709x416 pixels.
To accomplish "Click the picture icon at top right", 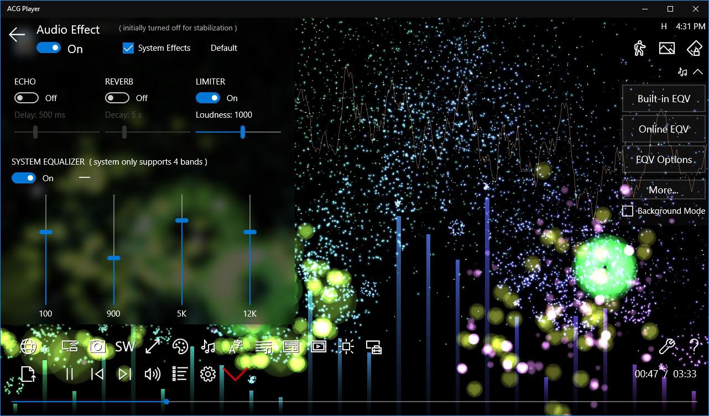I will click(x=667, y=49).
